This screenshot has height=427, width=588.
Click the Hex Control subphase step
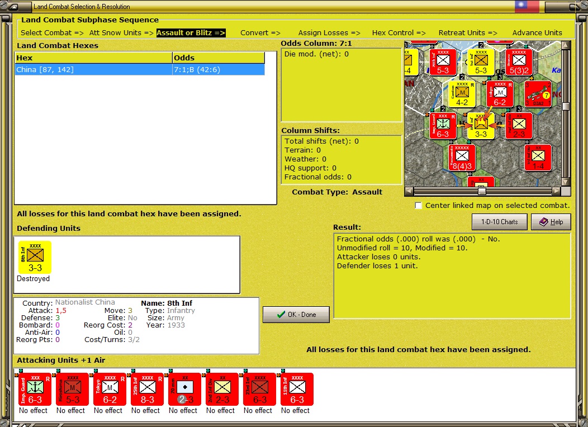tap(399, 32)
